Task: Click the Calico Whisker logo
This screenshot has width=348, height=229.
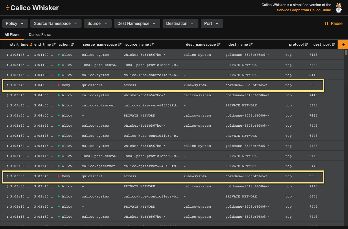Action: [x=32, y=8]
